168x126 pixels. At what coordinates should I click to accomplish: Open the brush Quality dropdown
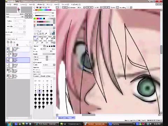(x=49, y=65)
